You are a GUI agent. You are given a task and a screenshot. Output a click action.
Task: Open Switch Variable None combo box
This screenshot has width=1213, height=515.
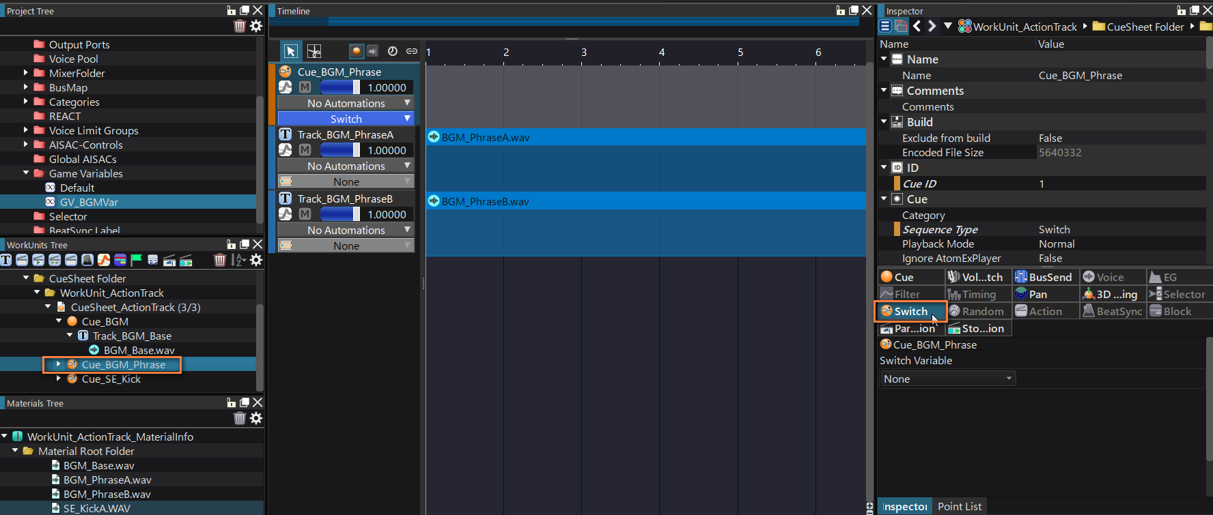[x=947, y=379]
